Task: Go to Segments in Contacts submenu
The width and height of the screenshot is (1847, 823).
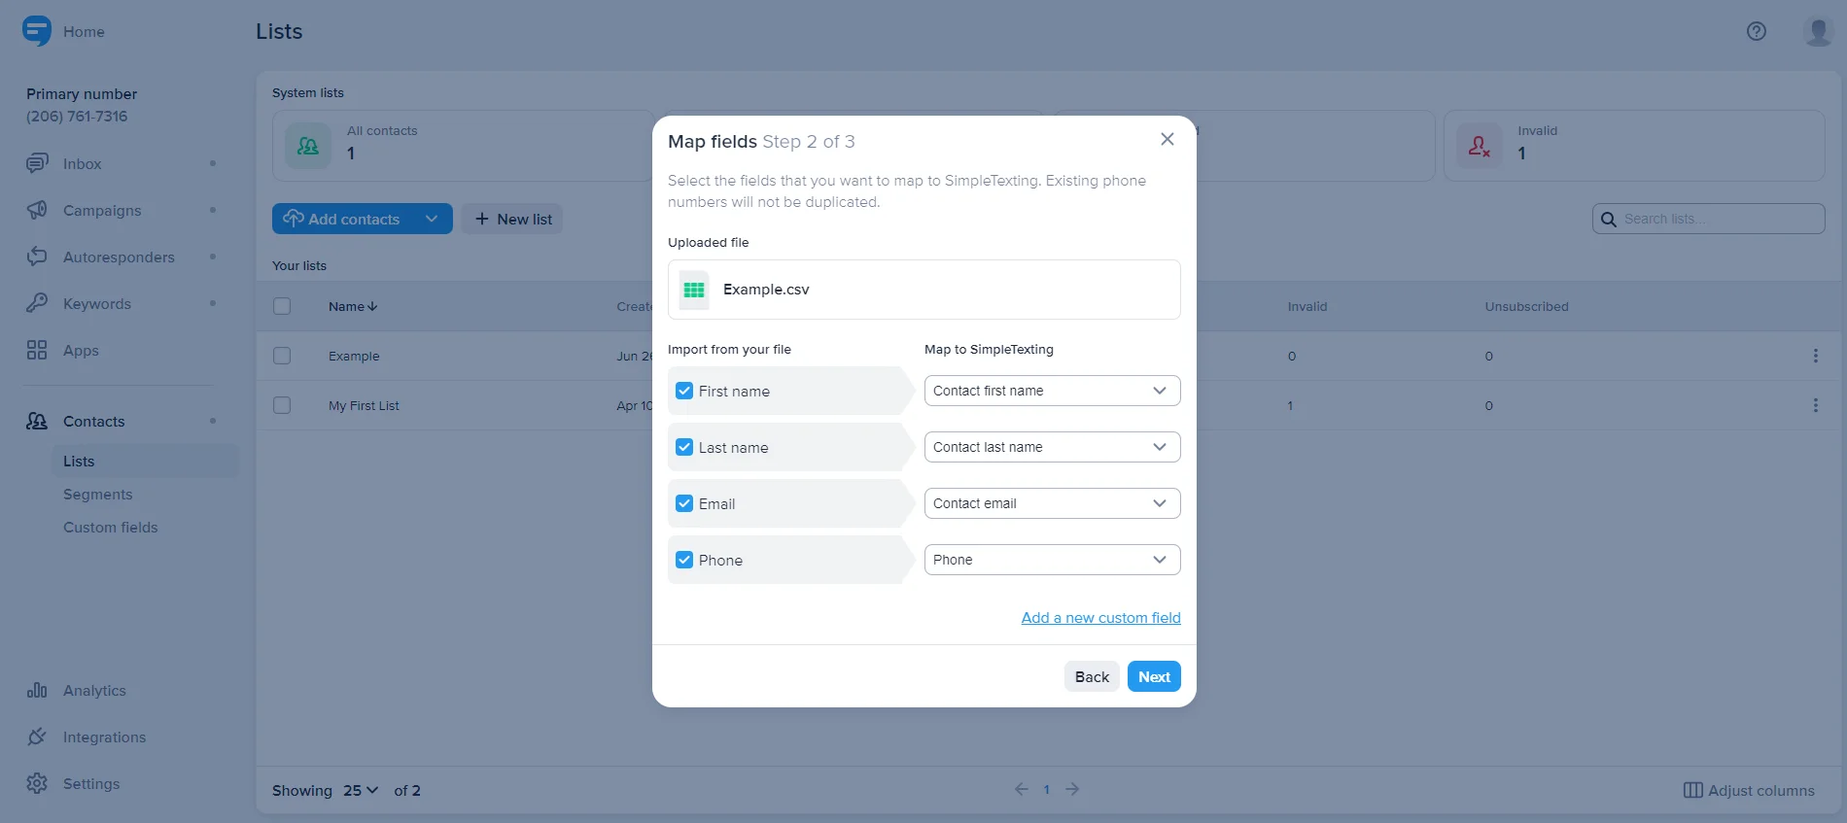Action: coord(97,495)
